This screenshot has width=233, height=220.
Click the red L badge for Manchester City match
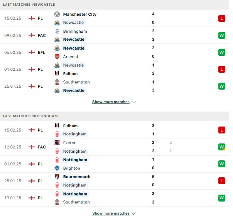tap(222, 18)
